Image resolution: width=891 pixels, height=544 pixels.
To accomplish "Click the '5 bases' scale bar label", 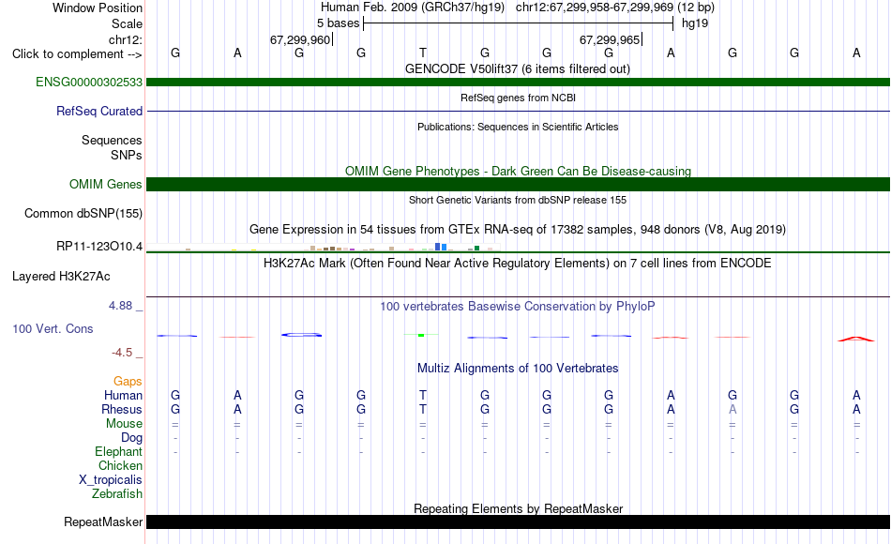I will coord(338,23).
